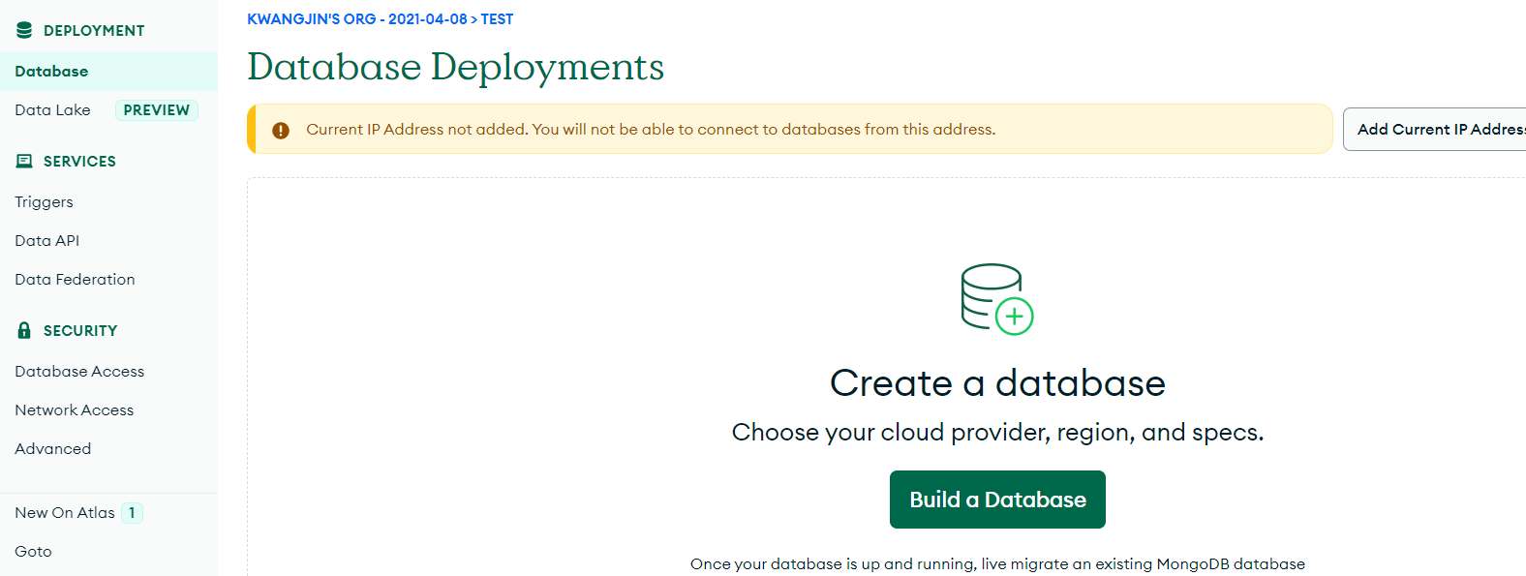Click the Deployment database stack icon

coord(24,30)
